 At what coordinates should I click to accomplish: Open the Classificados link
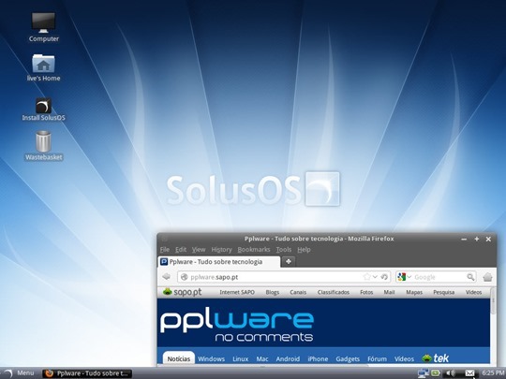[334, 292]
